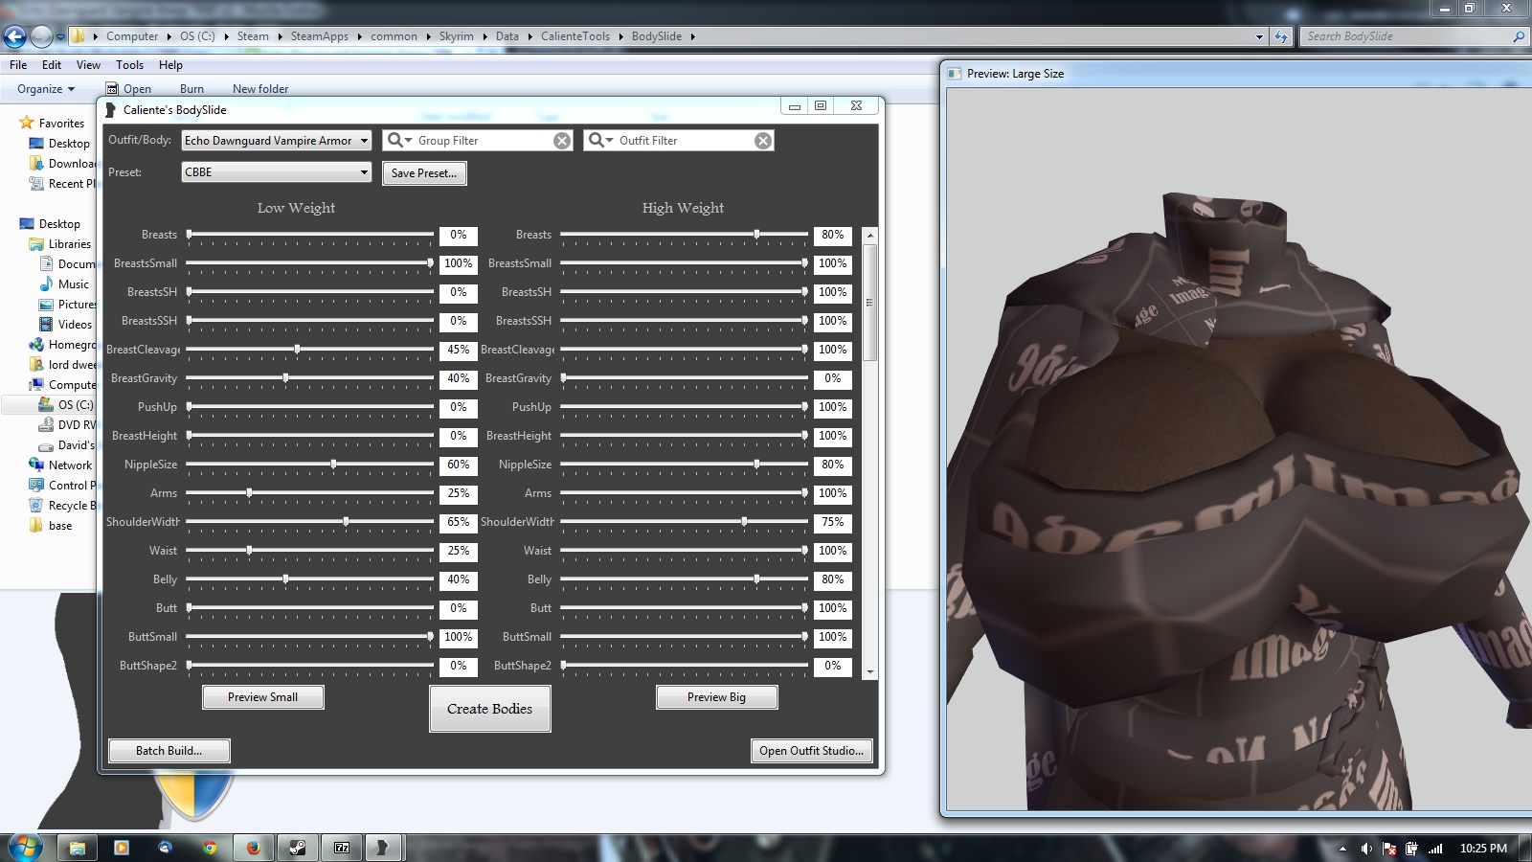Launch 7-Zip from the taskbar
This screenshot has width=1532, height=862.
pyautogui.click(x=342, y=848)
